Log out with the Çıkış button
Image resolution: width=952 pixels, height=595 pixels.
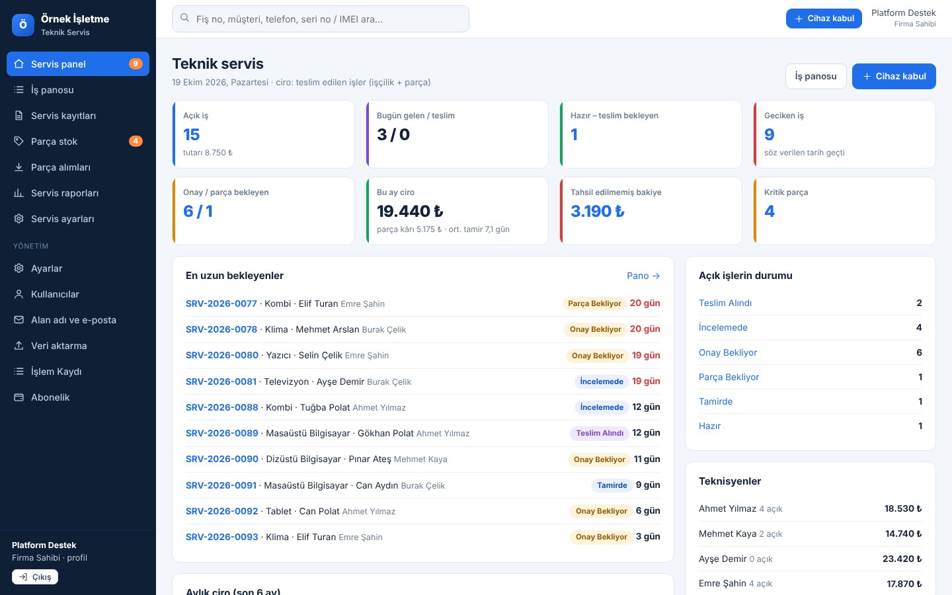35,577
